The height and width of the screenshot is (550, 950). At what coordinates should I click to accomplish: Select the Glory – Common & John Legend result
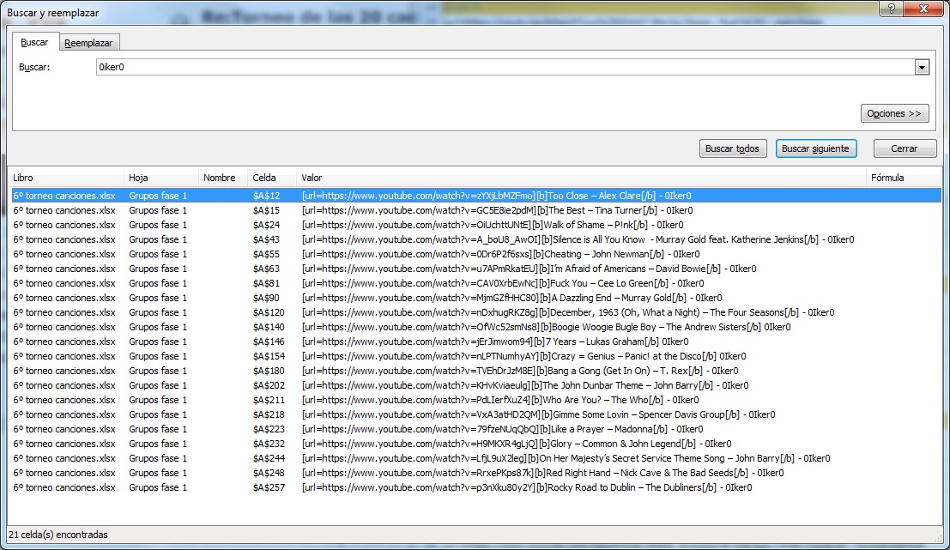pyautogui.click(x=476, y=444)
